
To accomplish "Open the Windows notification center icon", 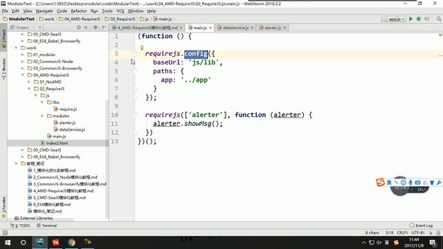I will pos(433,243).
